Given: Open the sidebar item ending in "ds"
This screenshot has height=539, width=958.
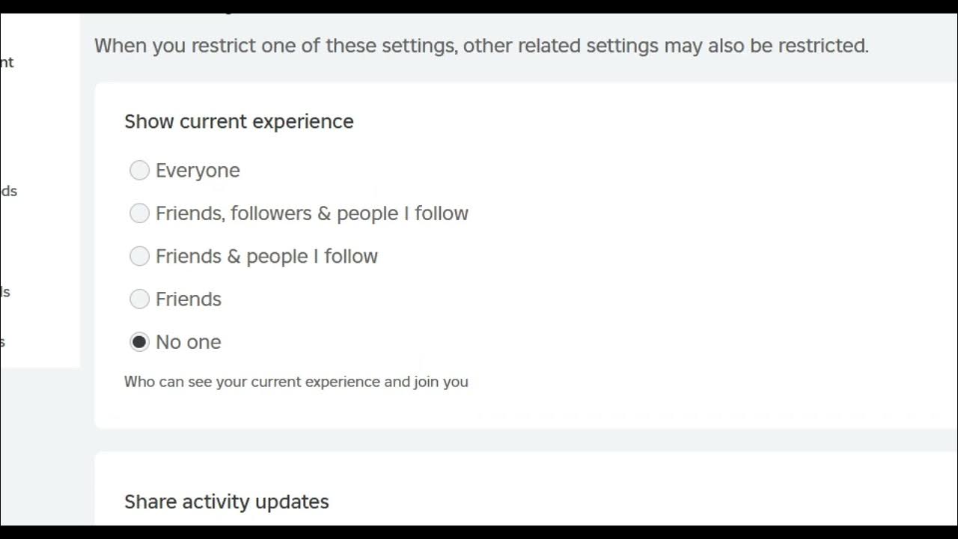Looking at the screenshot, I should click(x=8, y=191).
